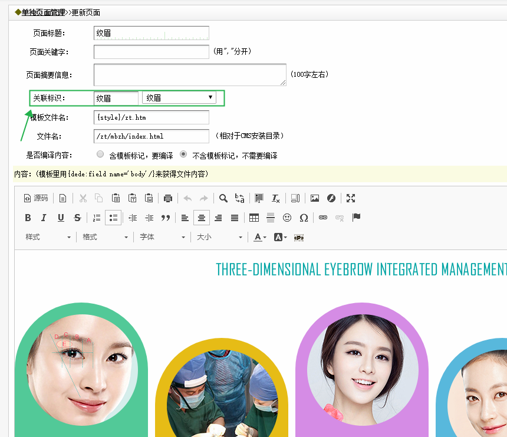Toggle the bulleted list button

pos(113,218)
